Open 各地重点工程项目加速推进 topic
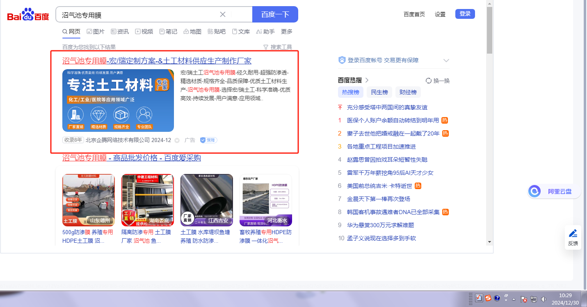Screen dimensions: 587x307 point(381,147)
